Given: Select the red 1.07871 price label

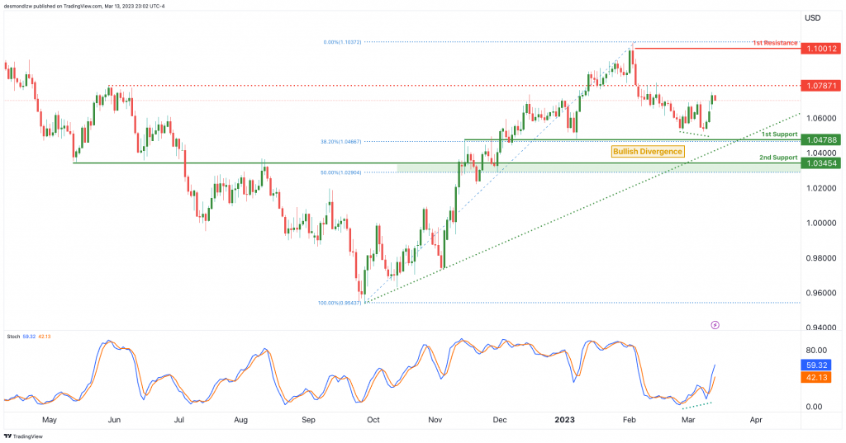Looking at the screenshot, I should [x=821, y=86].
